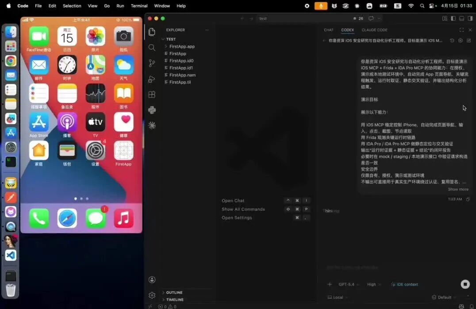The image size is (476, 309).
Task: Open Chrome from the macOS Dock
Action: pos(11,61)
